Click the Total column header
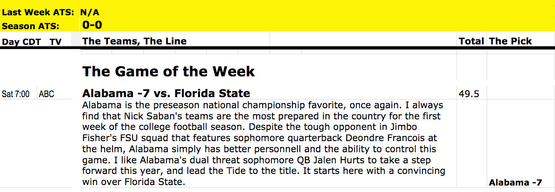Image resolution: width=555 pixels, height=192 pixels. click(471, 41)
